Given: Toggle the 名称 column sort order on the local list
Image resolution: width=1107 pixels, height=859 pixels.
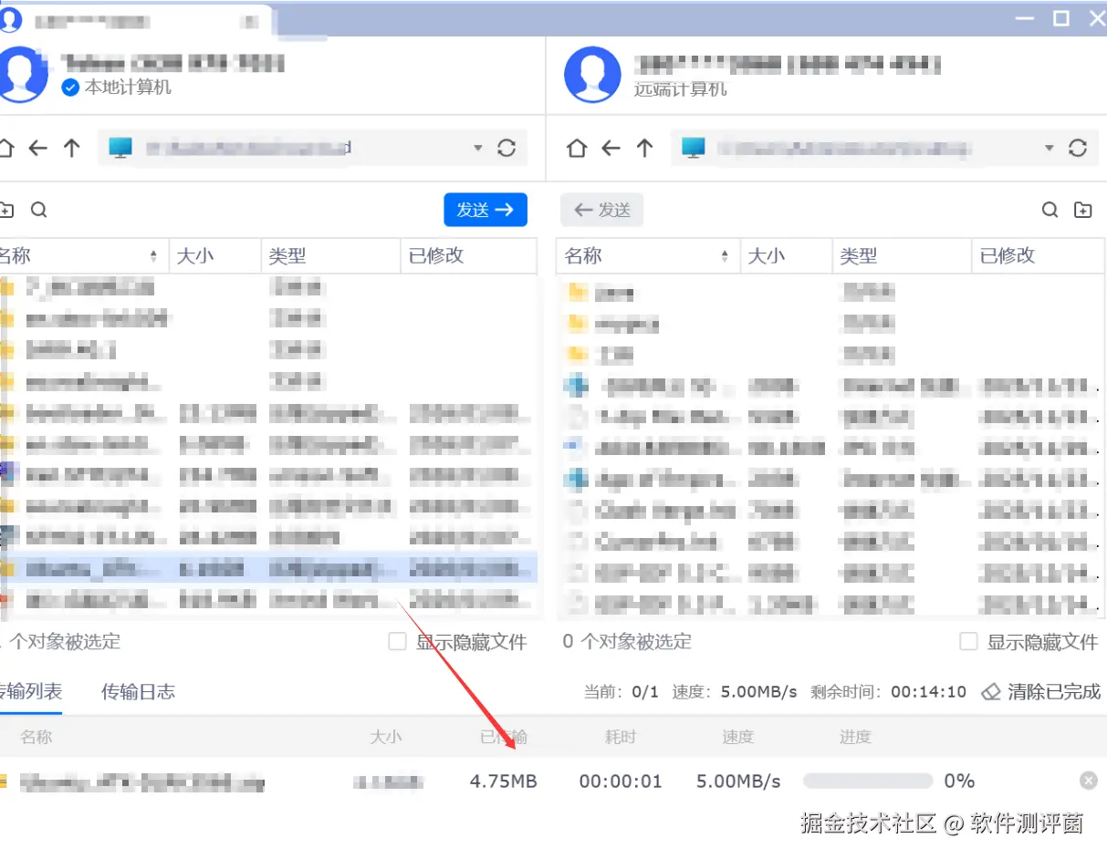Looking at the screenshot, I should click(153, 255).
